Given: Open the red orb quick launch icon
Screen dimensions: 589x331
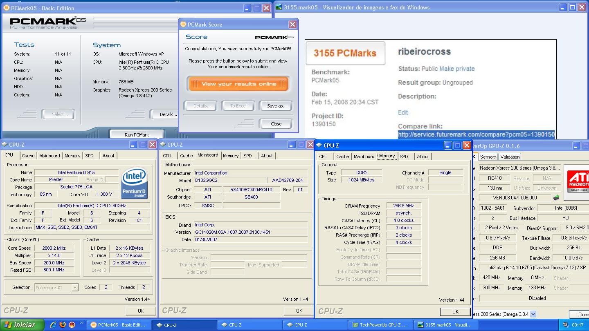Looking at the screenshot, I should (72, 325).
